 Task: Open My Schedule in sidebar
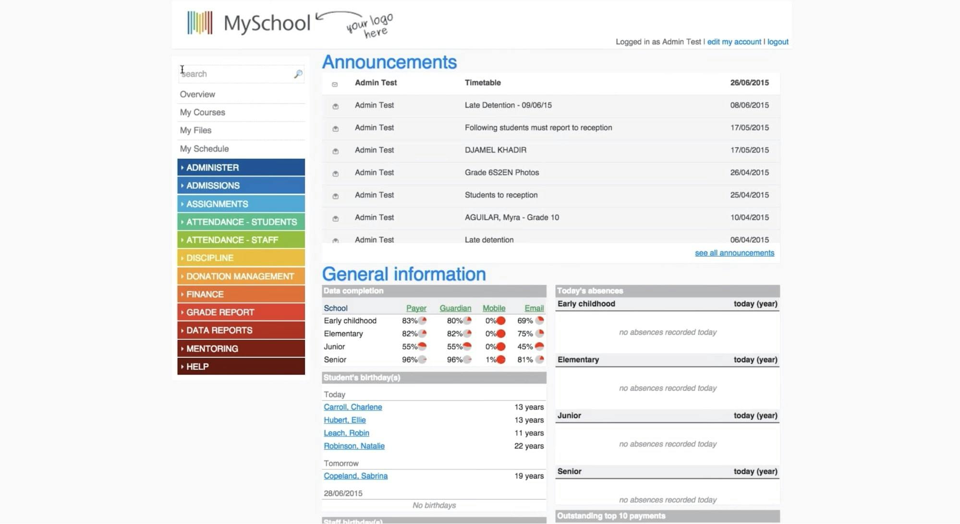[x=204, y=149]
